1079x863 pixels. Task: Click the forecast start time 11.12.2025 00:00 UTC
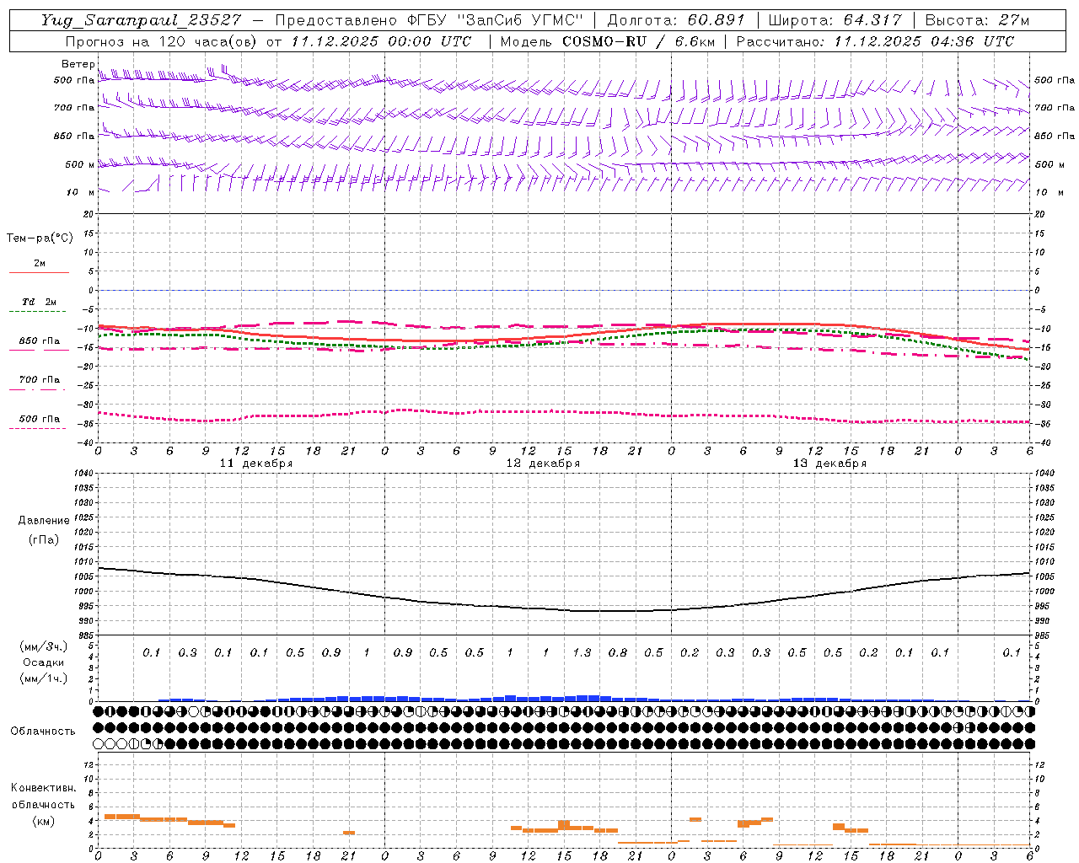coord(381,41)
